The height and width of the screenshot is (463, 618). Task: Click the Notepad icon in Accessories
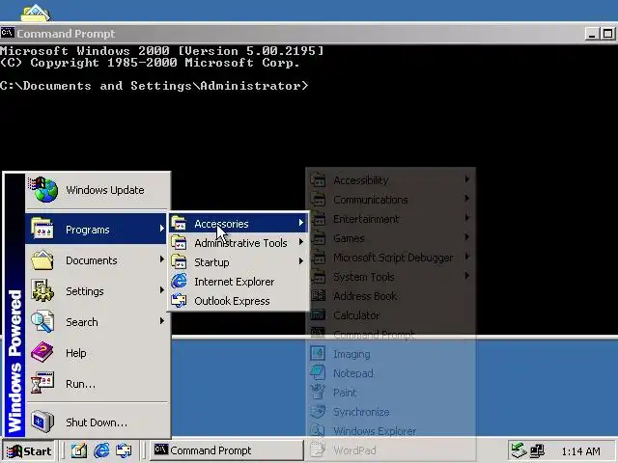[318, 372]
